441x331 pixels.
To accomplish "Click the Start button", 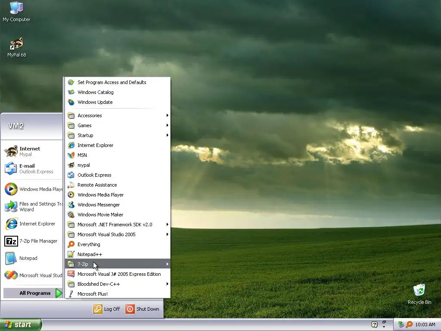I will [21, 325].
